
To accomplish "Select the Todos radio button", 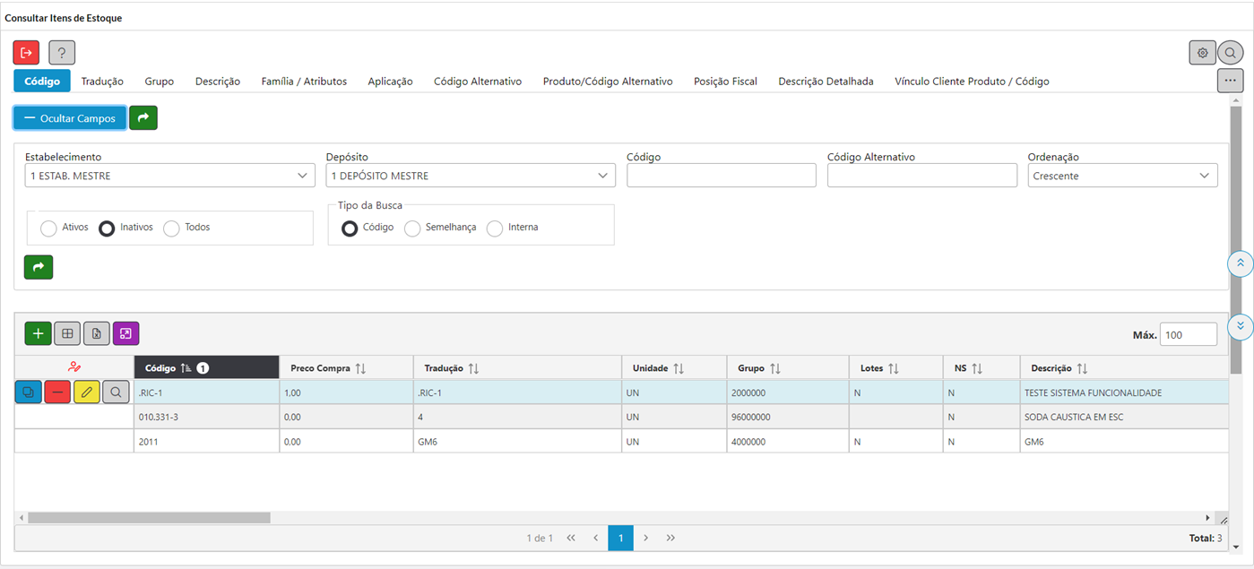I will (171, 228).
